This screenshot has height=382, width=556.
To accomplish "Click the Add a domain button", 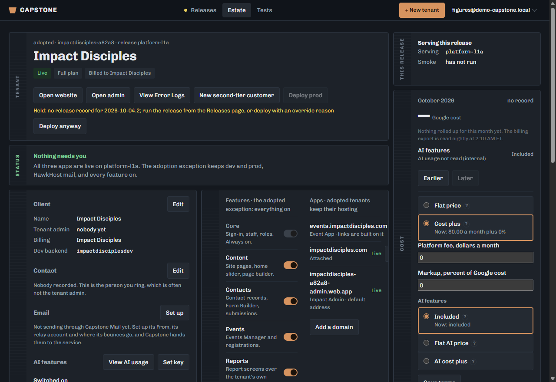I will [x=334, y=327].
